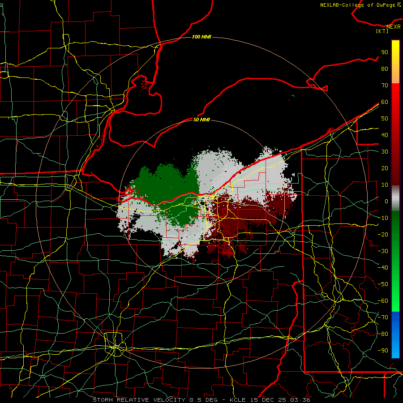Image resolution: width=403 pixels, height=403 pixels.
Task: Click the 50 value on velocity scale
Action: (385, 119)
